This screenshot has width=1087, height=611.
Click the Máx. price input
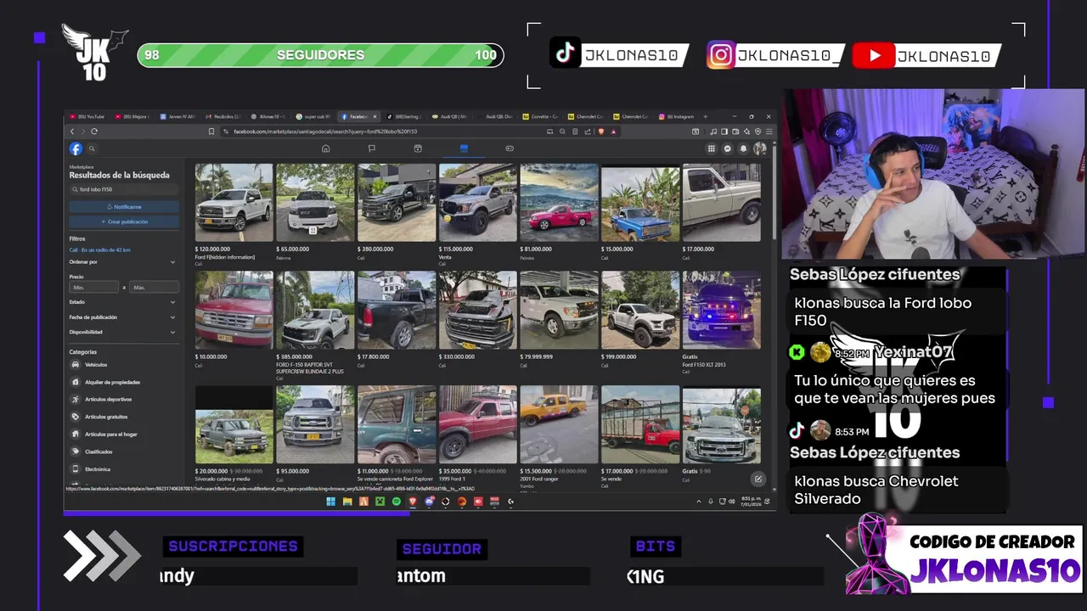[154, 288]
